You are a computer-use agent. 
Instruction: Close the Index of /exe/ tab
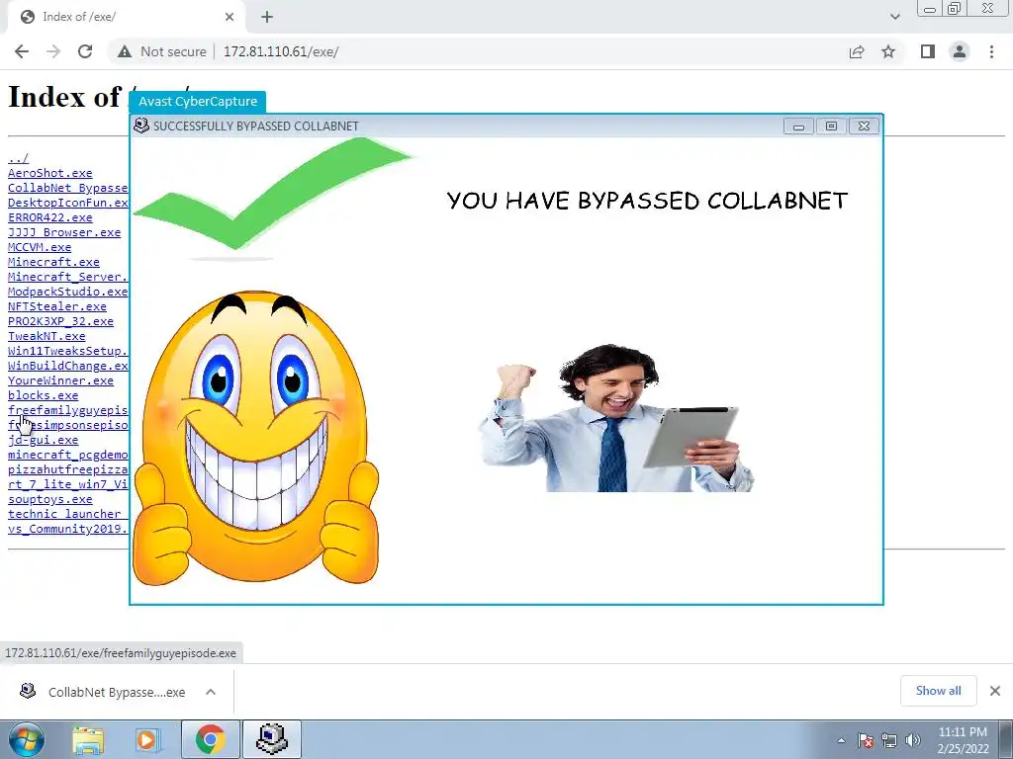pyautogui.click(x=230, y=17)
